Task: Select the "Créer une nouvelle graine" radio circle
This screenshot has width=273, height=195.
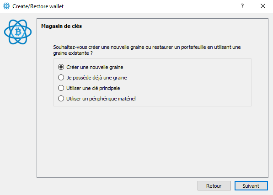Action: [61, 67]
